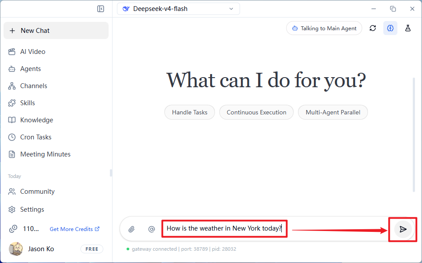Click the @ mention icon

[152, 229]
